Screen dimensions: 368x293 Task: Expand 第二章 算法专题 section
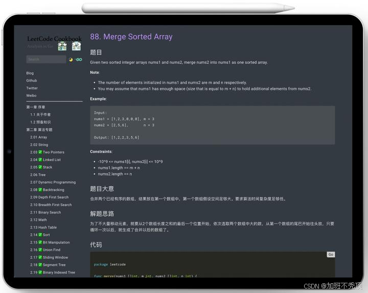click(x=39, y=130)
